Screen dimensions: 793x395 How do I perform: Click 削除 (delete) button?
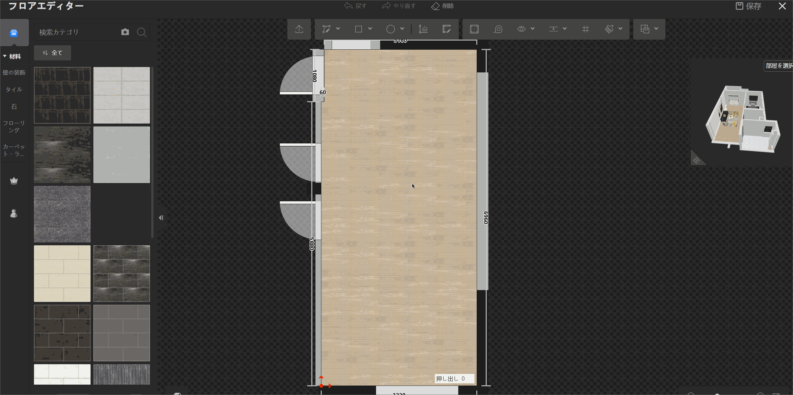442,6
